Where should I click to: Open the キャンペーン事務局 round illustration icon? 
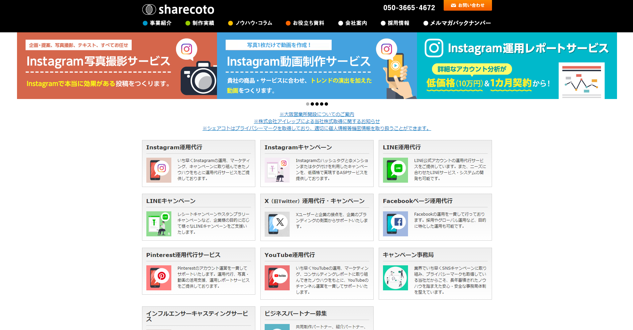(395, 278)
